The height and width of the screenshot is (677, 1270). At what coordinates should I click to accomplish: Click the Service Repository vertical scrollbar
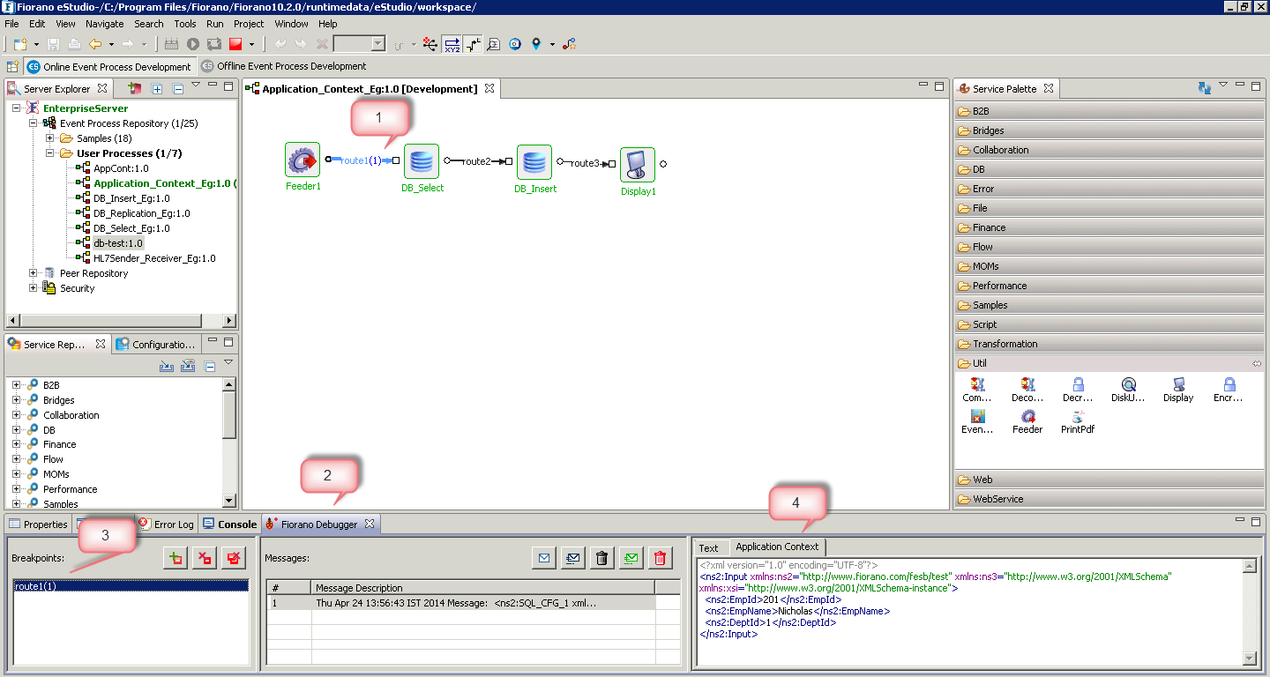coord(229,443)
